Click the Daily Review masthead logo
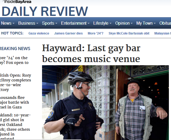This screenshot has height=140, width=171. click(x=45, y=11)
